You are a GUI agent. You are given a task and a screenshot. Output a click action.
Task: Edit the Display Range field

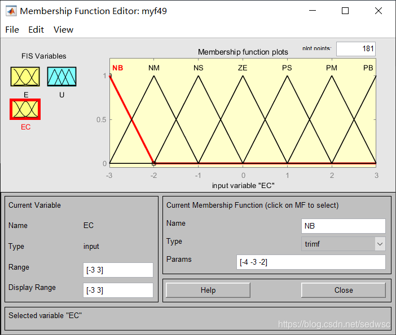118,290
